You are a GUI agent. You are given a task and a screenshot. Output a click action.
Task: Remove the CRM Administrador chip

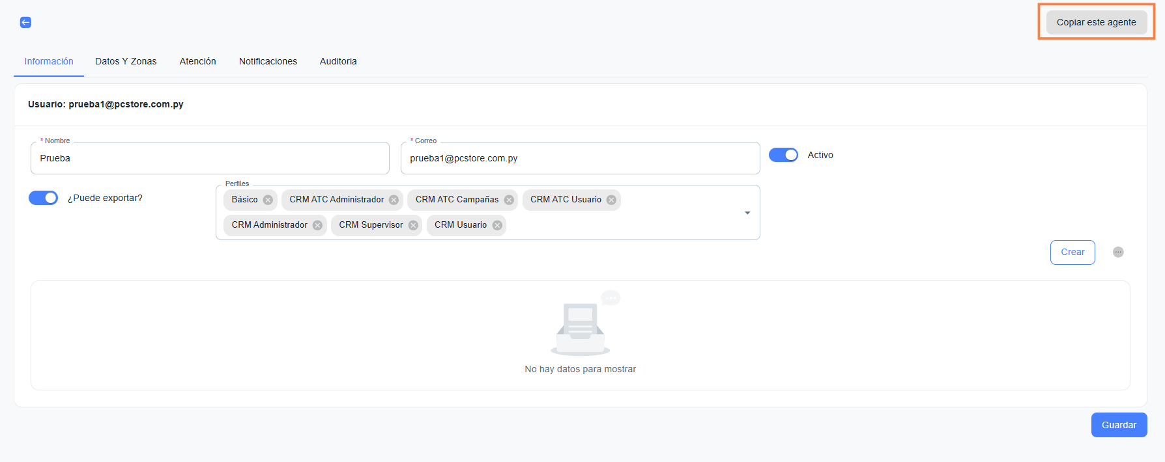pyautogui.click(x=317, y=225)
